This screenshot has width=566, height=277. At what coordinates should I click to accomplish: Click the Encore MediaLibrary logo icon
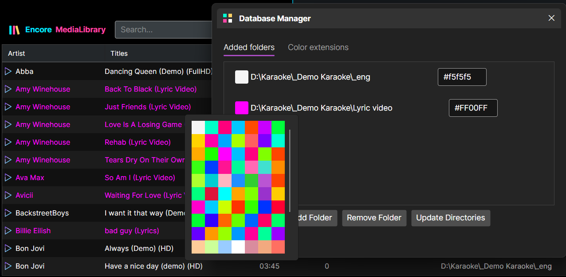click(14, 30)
